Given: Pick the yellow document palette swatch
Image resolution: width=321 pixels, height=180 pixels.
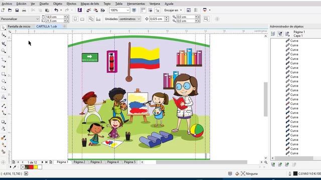Looking at the screenshot, I should click(x=36, y=167).
